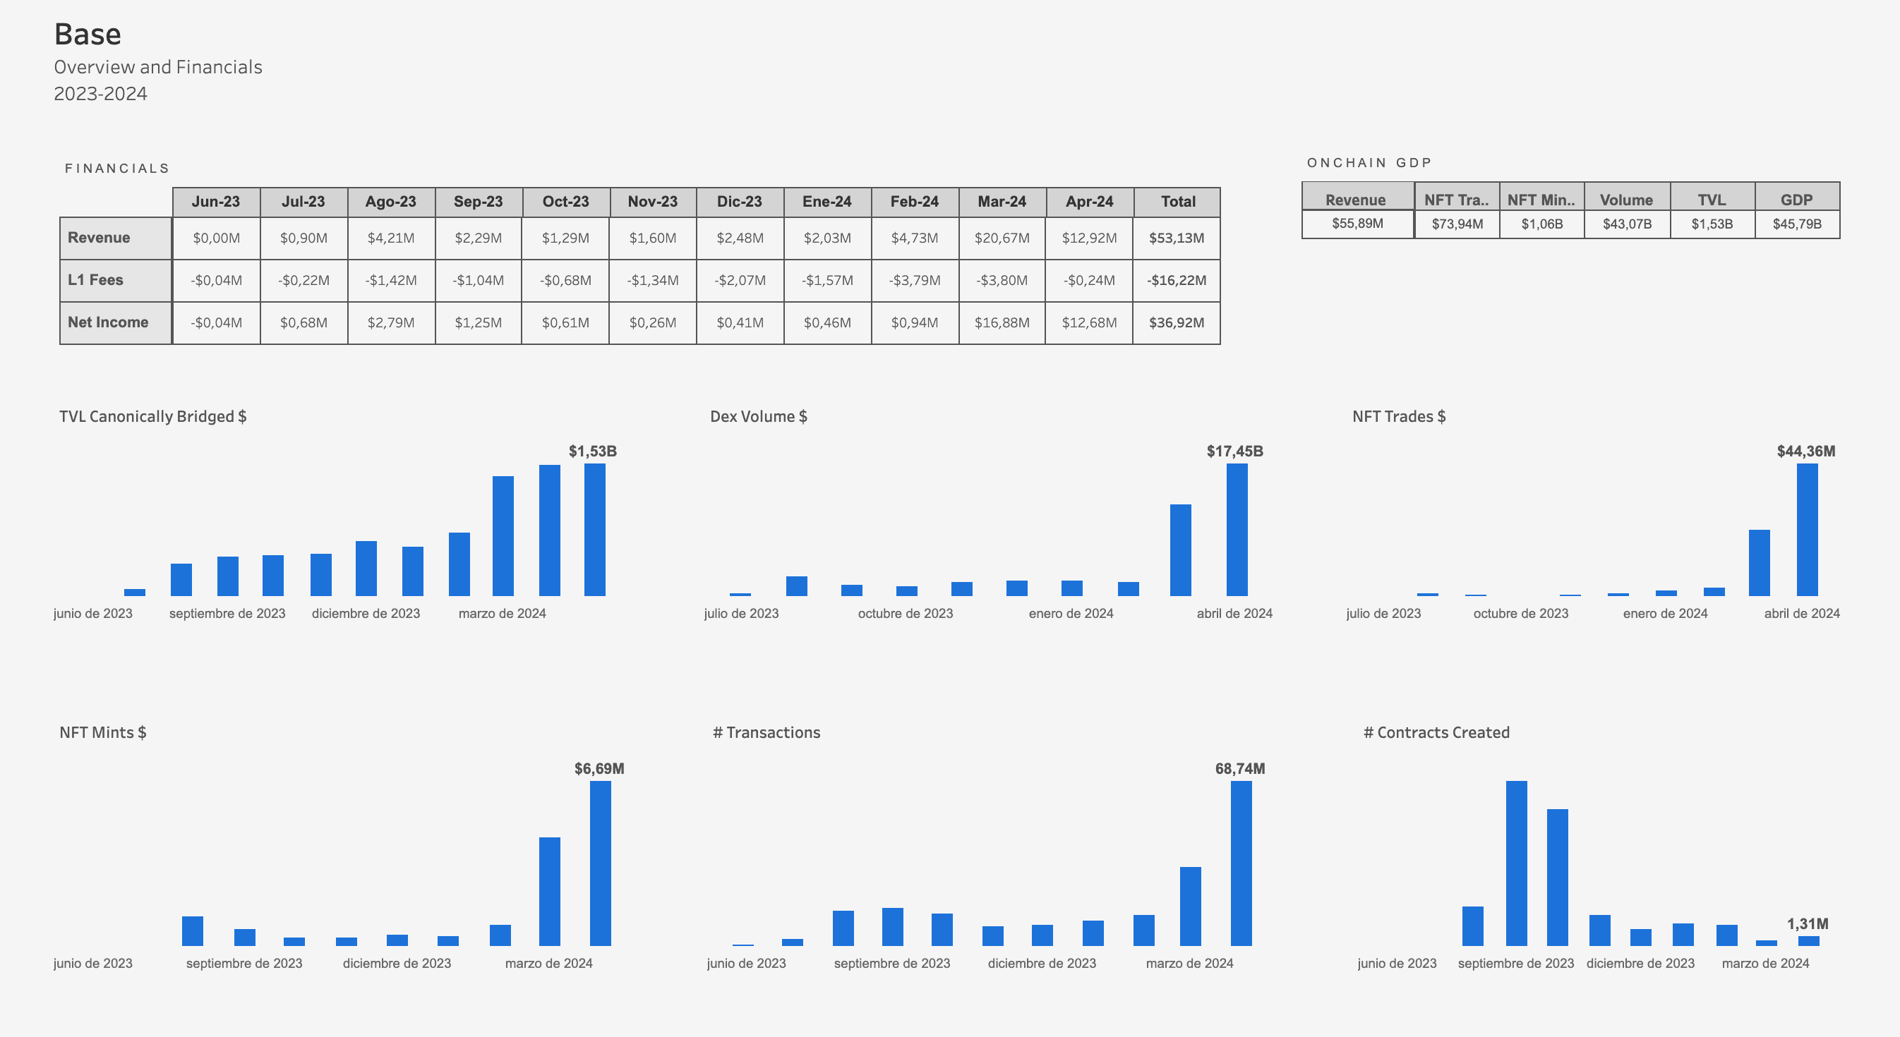Click the $44,36M bar in NFT Trades chart

tap(1807, 529)
